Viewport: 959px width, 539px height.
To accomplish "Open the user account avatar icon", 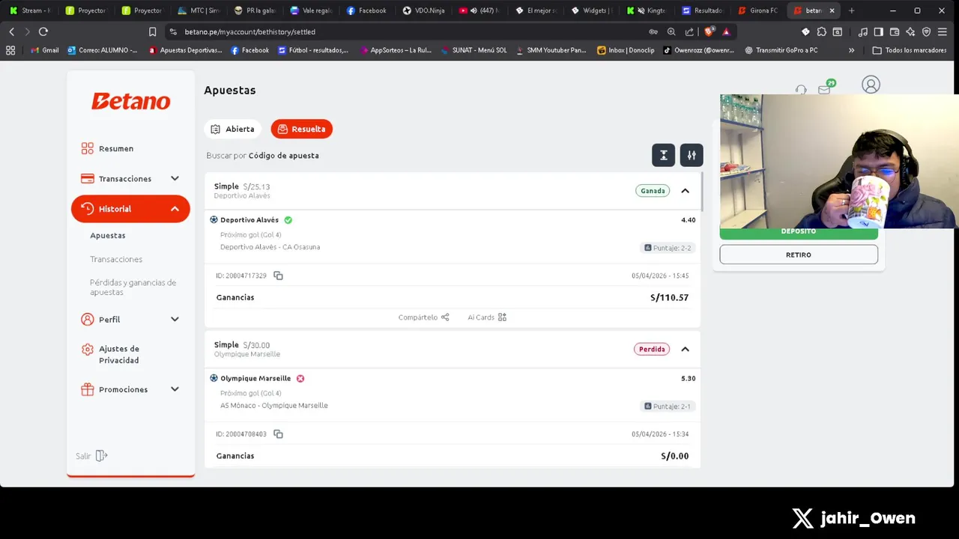I will (x=871, y=85).
